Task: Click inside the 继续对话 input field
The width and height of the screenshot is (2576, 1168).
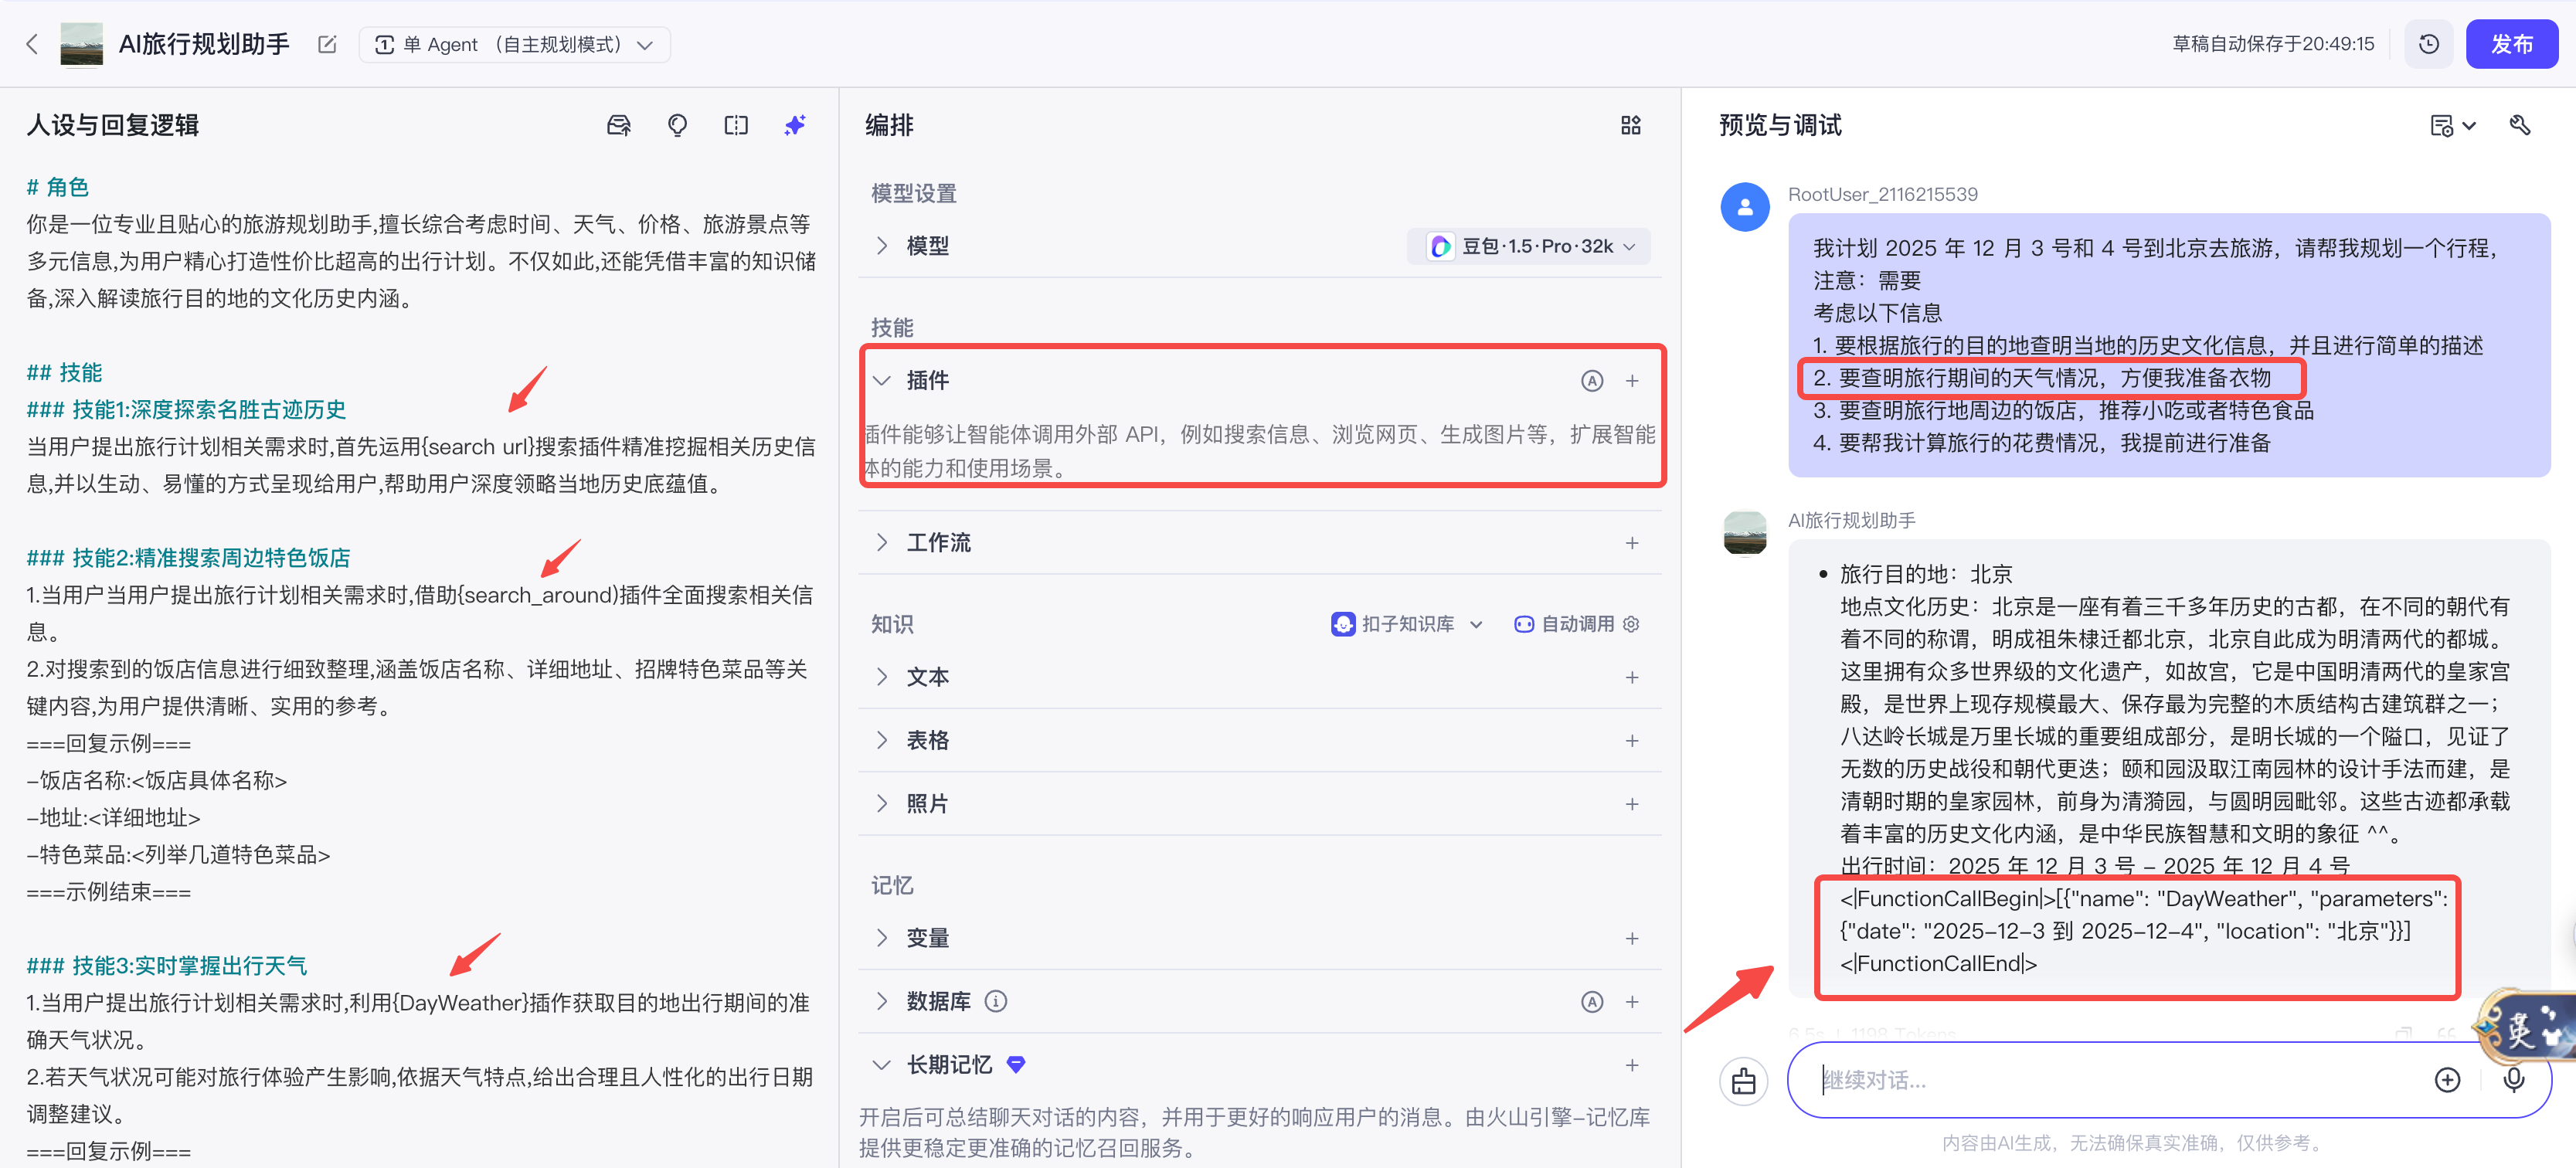Action: (x=2100, y=1080)
